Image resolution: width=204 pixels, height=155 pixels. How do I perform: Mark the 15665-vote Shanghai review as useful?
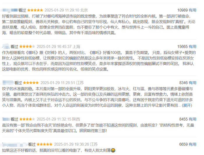pos(192,47)
